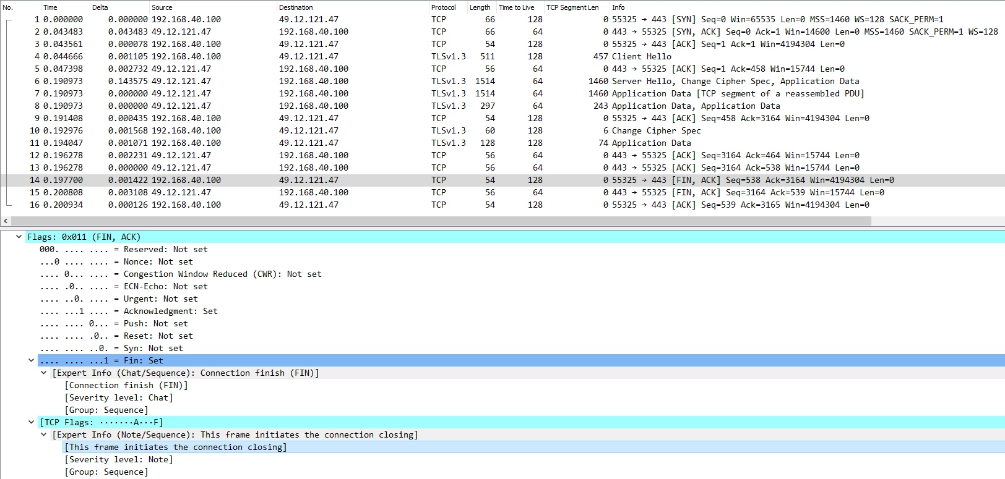Select the Urgent: Not set line
Viewport: 1005px width, 479px height.
coord(119,299)
